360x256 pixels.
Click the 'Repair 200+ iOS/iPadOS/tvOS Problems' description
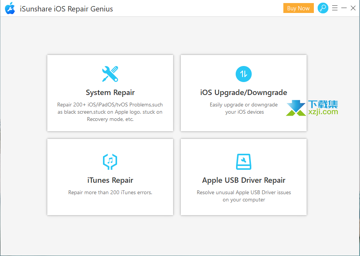[x=110, y=112]
